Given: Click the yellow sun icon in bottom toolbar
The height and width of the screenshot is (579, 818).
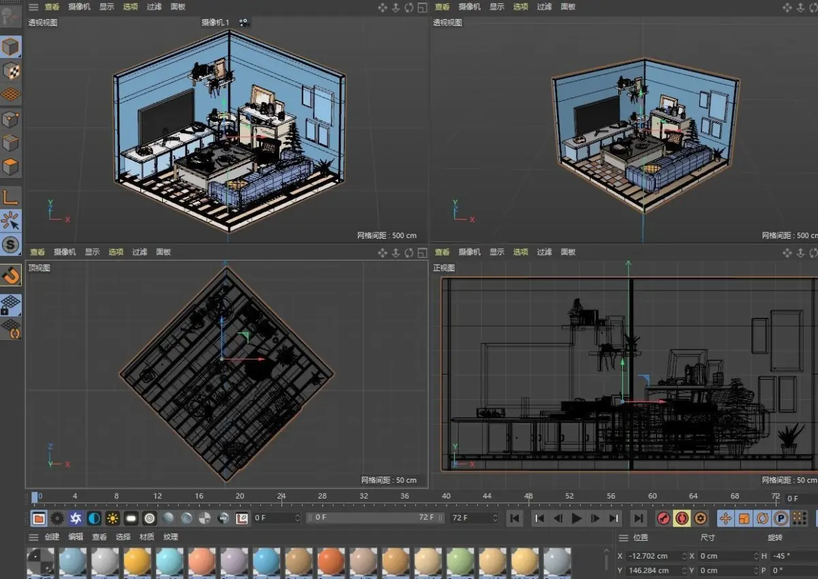Looking at the screenshot, I should click(x=112, y=518).
